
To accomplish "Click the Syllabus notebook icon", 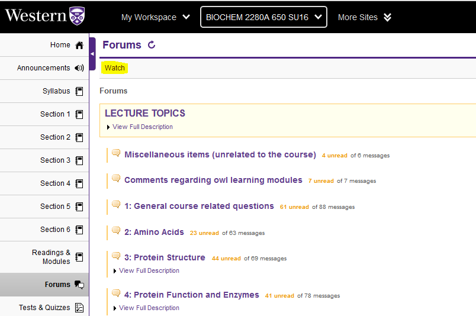I will 79,91.
